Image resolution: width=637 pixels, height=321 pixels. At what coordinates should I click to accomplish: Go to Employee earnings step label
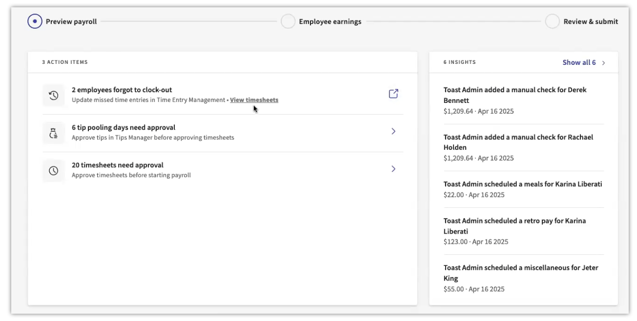coord(330,21)
